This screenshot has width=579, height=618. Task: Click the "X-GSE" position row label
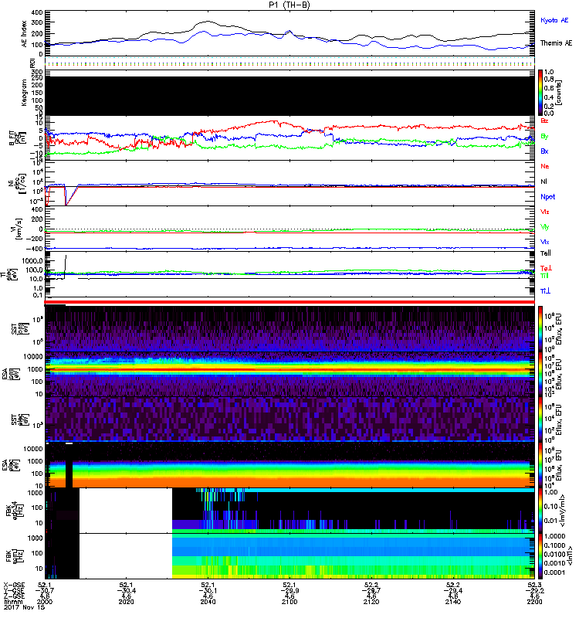pyautogui.click(x=13, y=586)
